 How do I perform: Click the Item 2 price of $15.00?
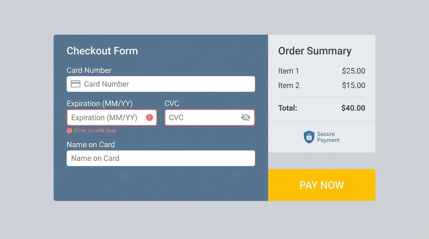pyautogui.click(x=354, y=85)
